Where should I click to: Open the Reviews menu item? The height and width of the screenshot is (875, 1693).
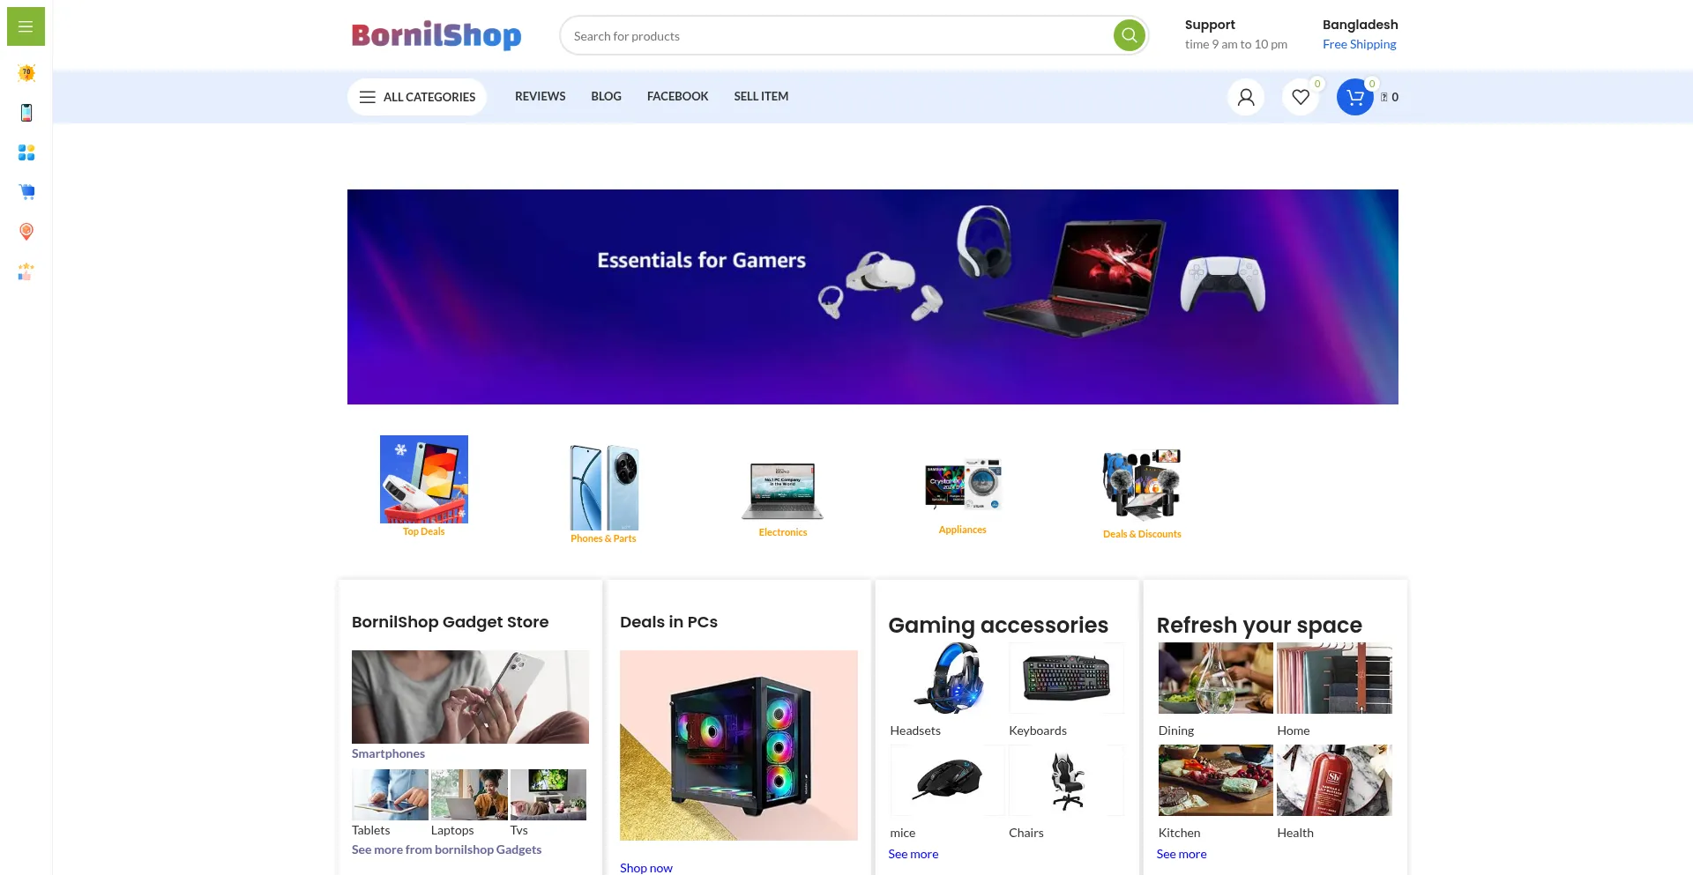[x=541, y=96]
